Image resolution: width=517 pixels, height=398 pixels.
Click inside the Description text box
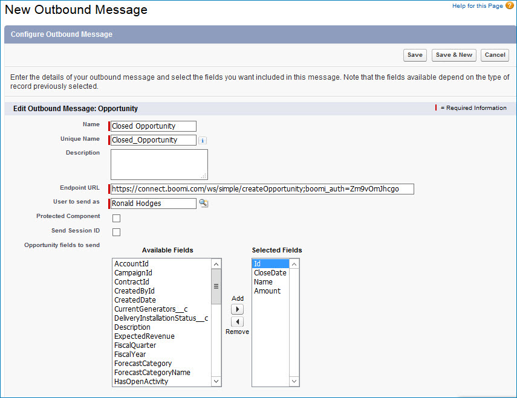point(159,164)
